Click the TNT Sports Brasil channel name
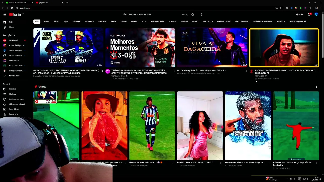The image size is (324, 182). tap(118, 76)
